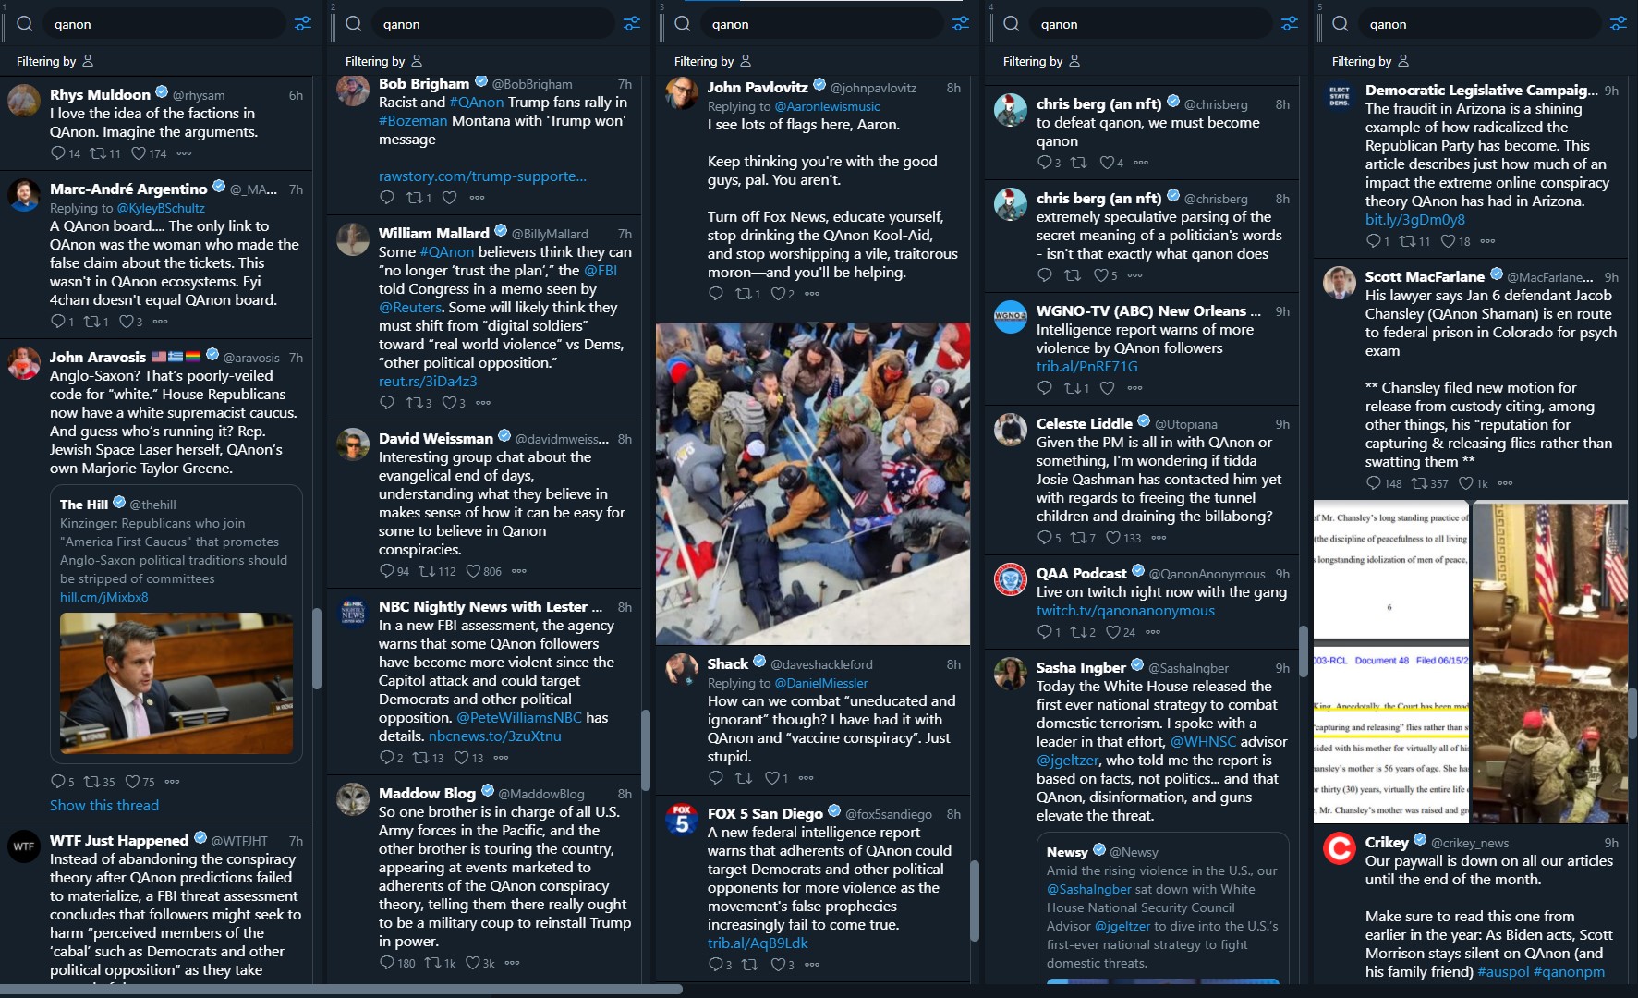Expand Filtering by section in third column
This screenshot has height=998, width=1638.
click(x=712, y=61)
